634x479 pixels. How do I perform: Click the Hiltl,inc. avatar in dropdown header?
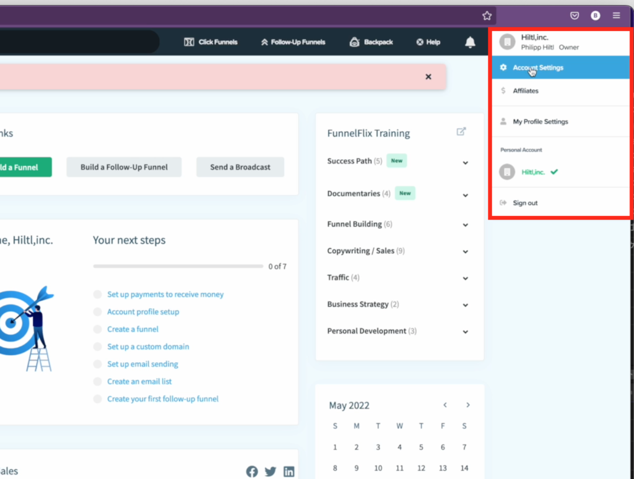coord(507,41)
